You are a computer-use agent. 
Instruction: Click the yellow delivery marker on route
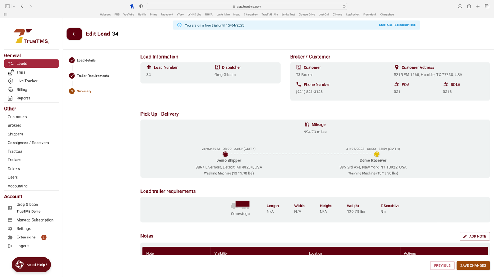pyautogui.click(x=377, y=154)
